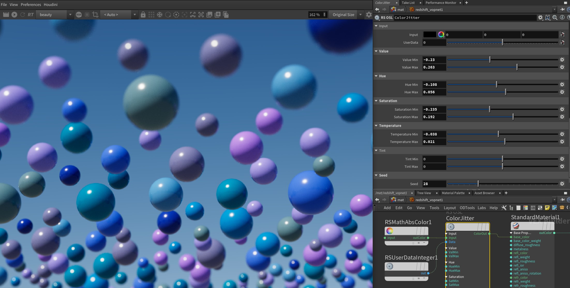Screen dimensions: 570x288
Task: Open the clapperboard render icon
Action: (x=6, y=15)
